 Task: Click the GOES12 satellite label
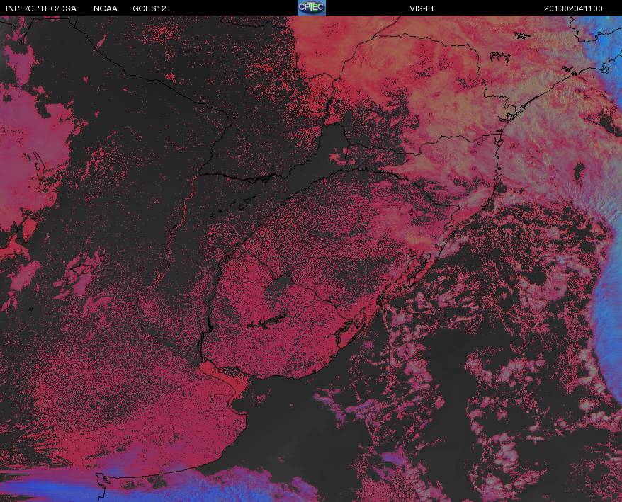coord(149,8)
